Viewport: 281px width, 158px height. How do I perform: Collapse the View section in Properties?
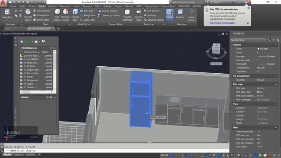coord(276,104)
